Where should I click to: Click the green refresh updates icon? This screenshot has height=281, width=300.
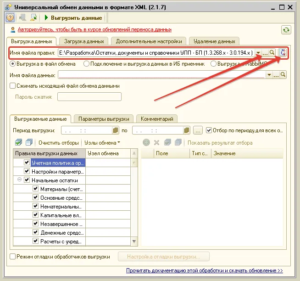click(286, 30)
